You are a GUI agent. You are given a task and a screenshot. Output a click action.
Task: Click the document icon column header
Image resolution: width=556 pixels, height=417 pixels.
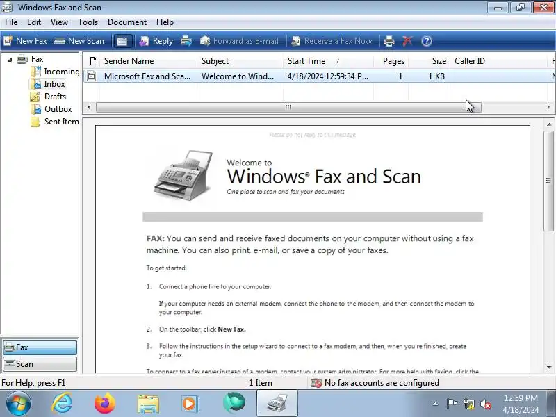point(92,61)
